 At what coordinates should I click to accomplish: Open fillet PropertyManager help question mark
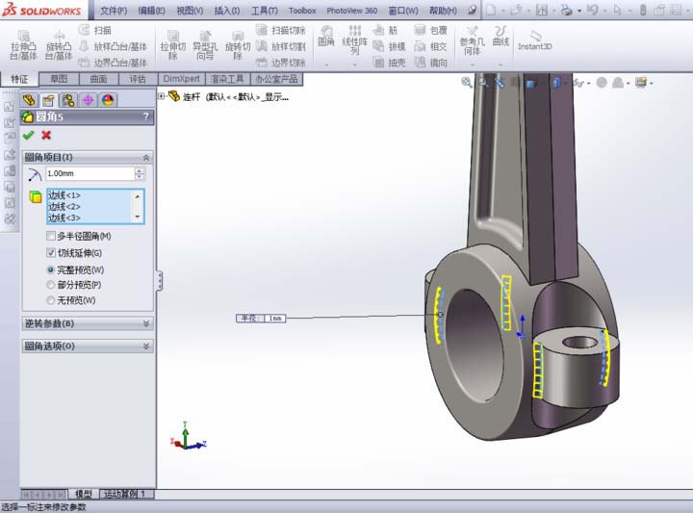click(146, 116)
